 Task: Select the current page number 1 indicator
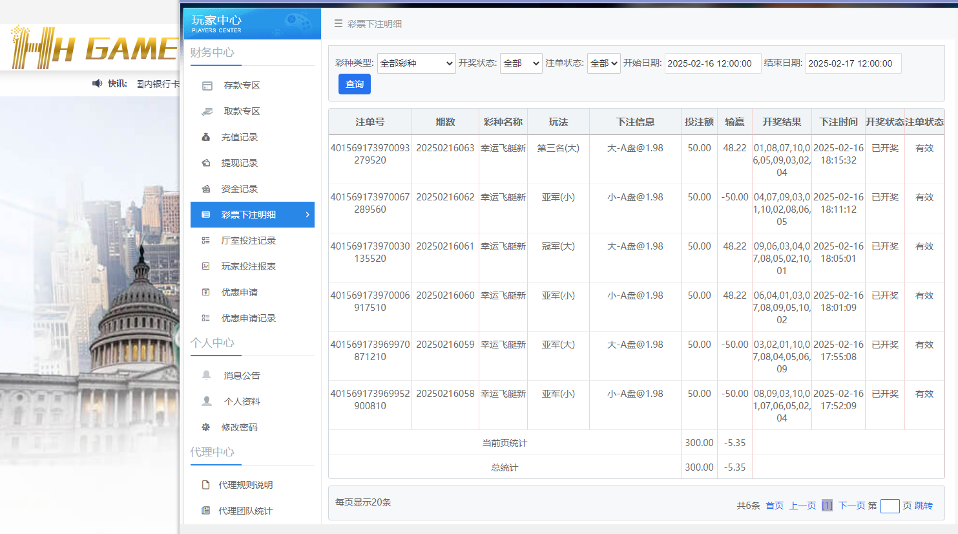pyautogui.click(x=827, y=505)
